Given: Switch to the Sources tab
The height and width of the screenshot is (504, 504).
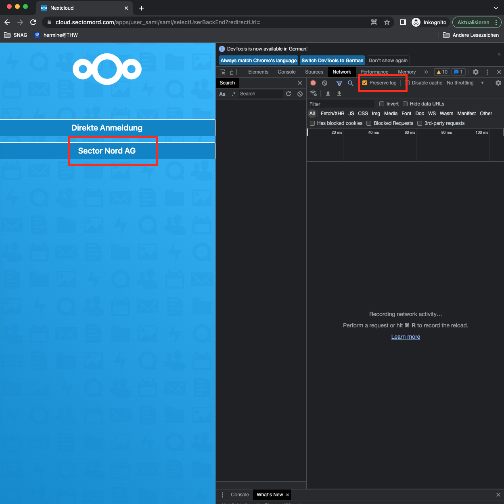Looking at the screenshot, I should point(314,72).
